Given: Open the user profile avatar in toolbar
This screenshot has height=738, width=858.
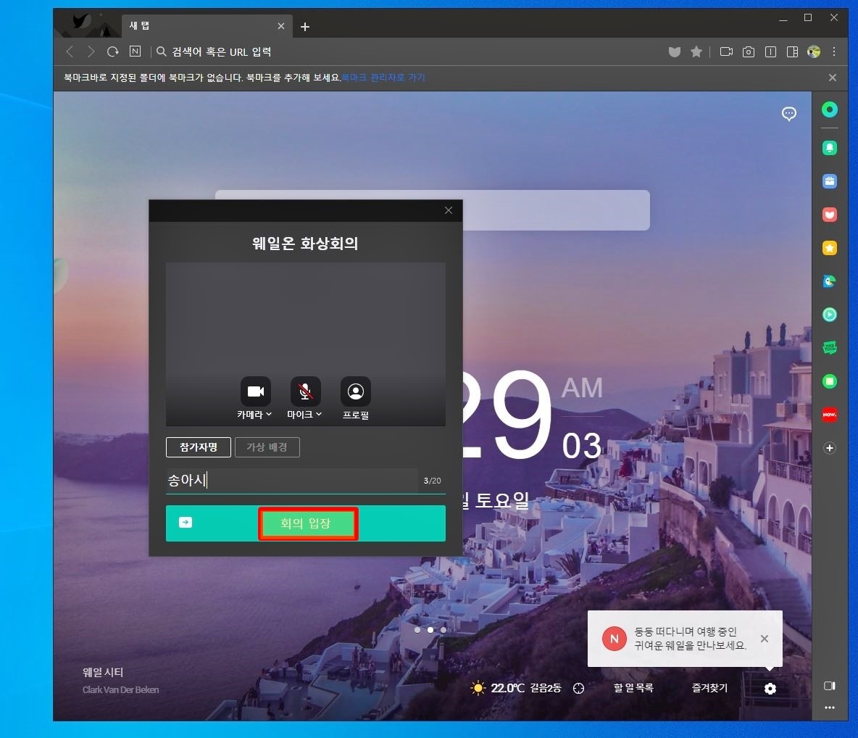Looking at the screenshot, I should point(814,51).
